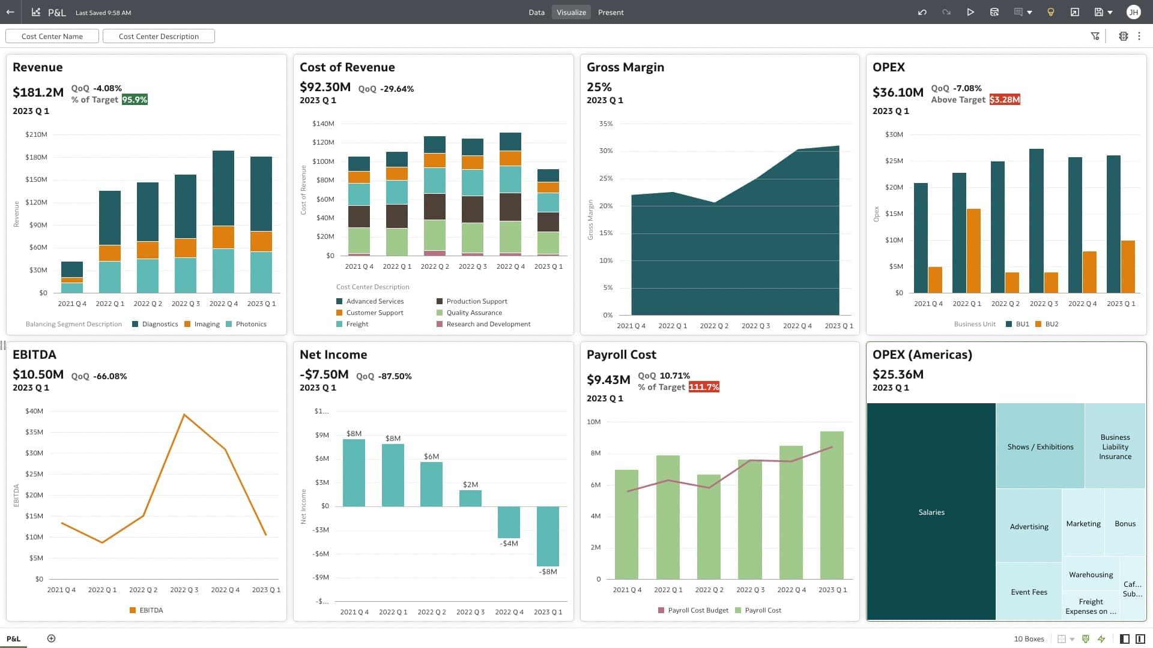The height and width of the screenshot is (648, 1153).
Task: Select the BU2 orange legend swatch in OPEX
Action: point(1038,324)
